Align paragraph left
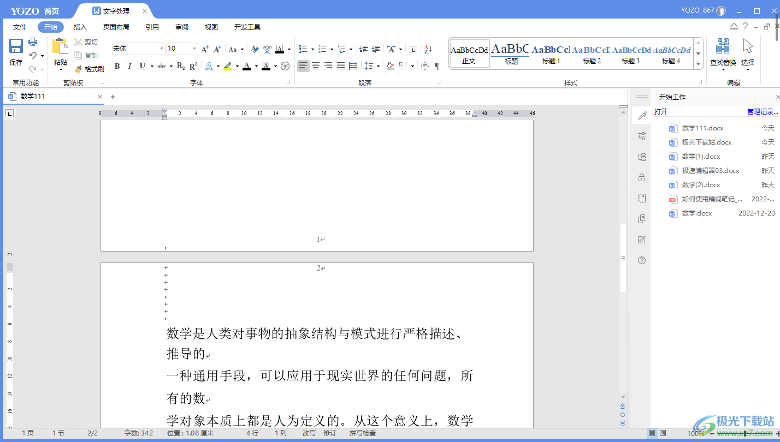 tap(303, 66)
